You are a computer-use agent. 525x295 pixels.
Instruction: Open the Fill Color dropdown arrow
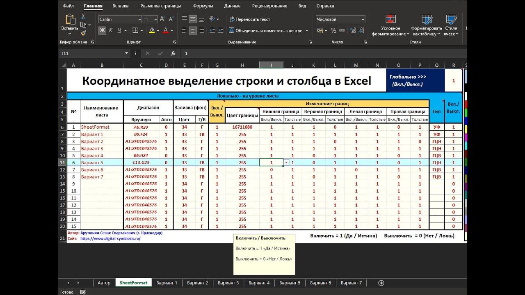pyautogui.click(x=158, y=30)
